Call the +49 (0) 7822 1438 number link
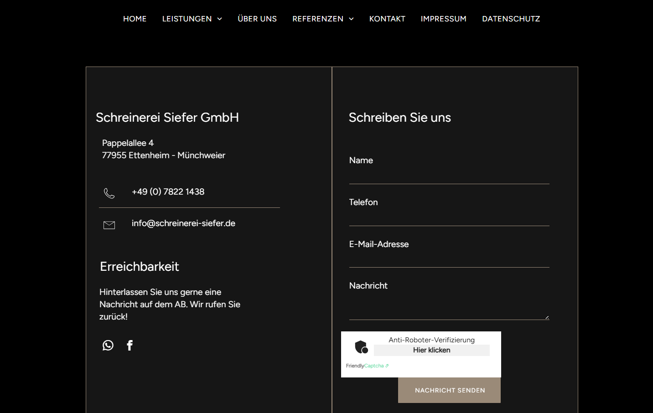The height and width of the screenshot is (413, 653). [x=168, y=192]
